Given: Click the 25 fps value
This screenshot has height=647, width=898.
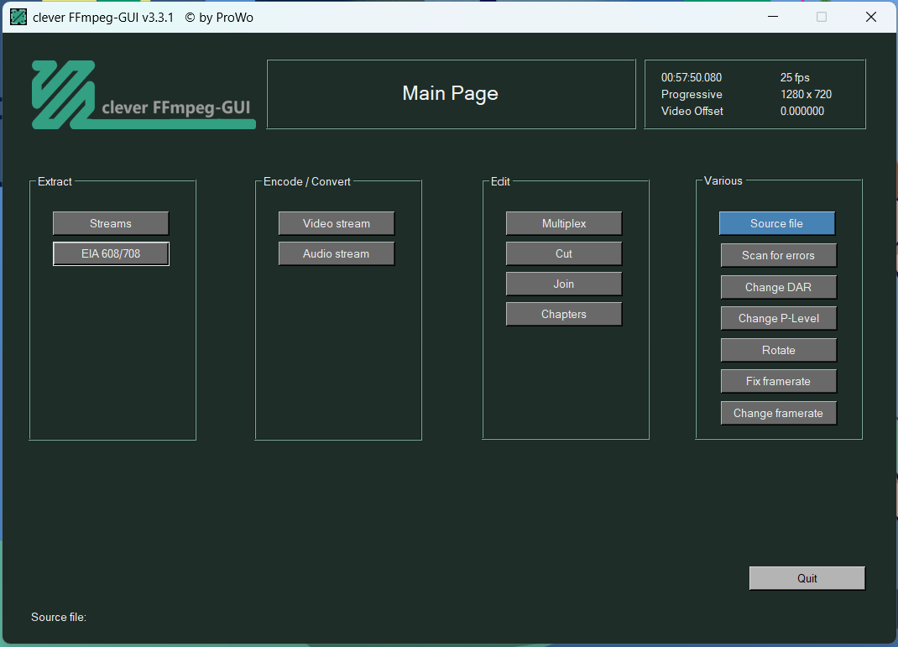Looking at the screenshot, I should [795, 77].
